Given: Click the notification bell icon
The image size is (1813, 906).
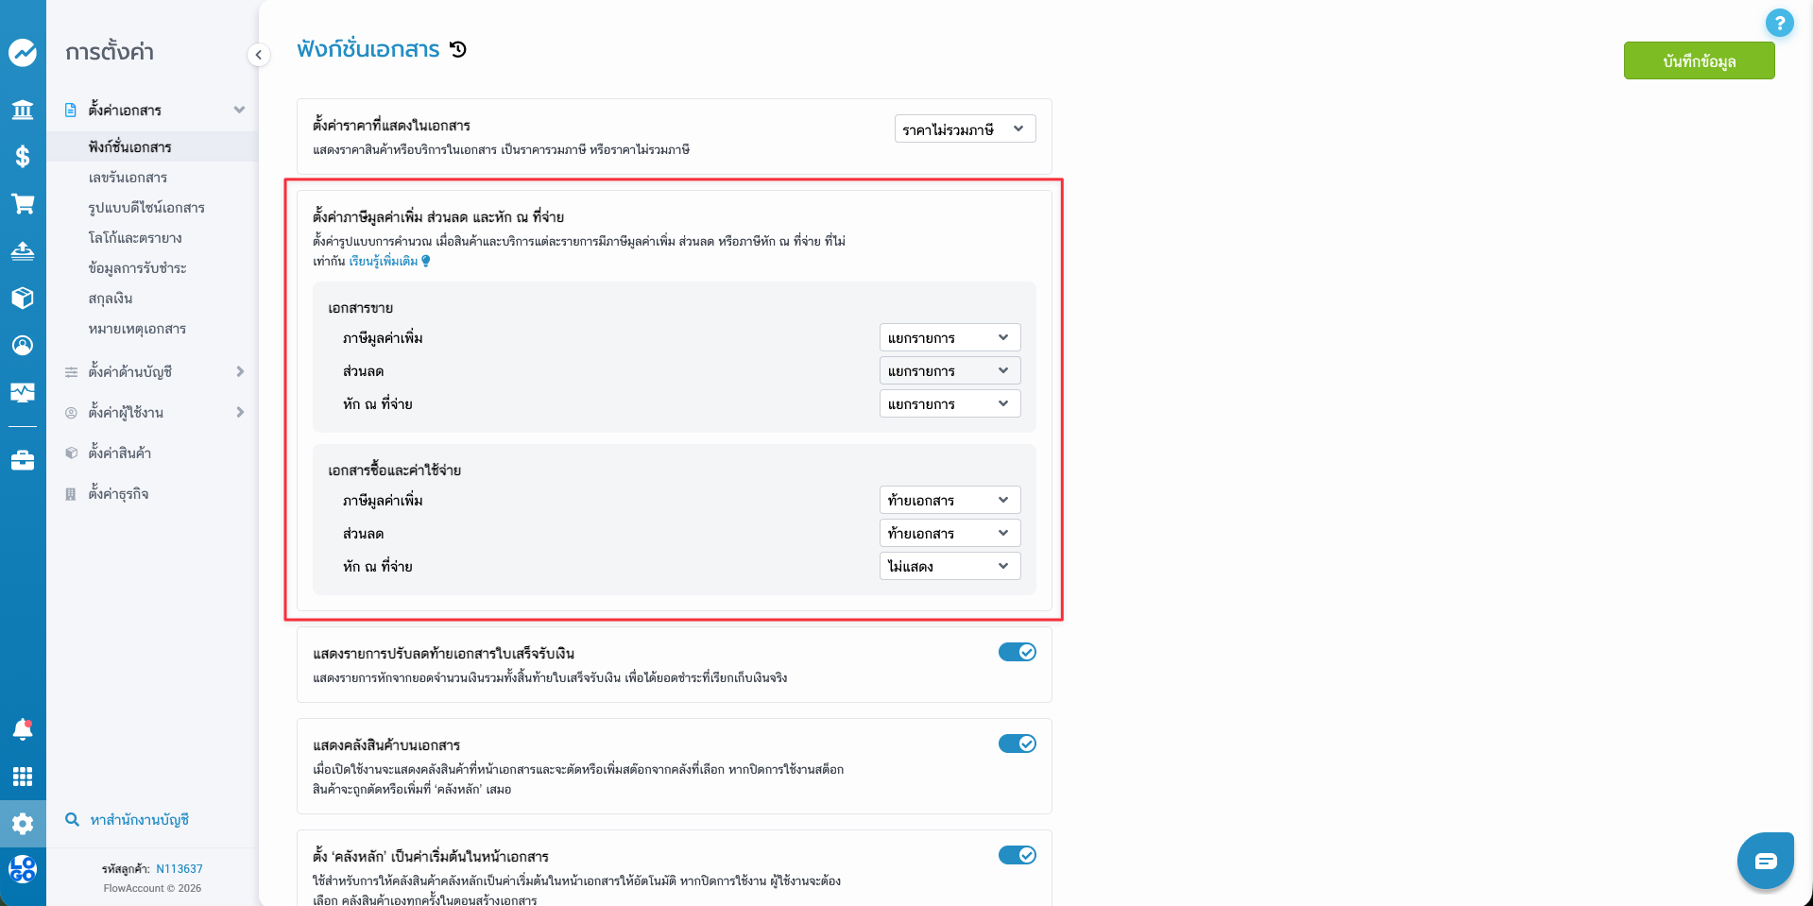Looking at the screenshot, I should (x=23, y=729).
